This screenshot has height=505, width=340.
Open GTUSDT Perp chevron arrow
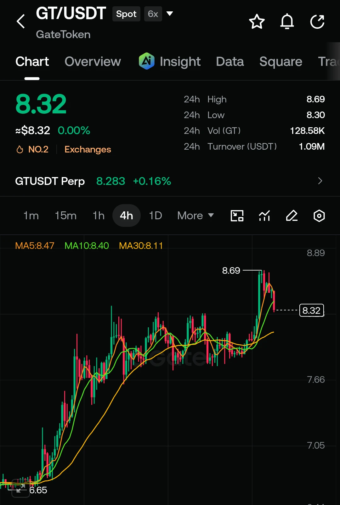(x=320, y=181)
